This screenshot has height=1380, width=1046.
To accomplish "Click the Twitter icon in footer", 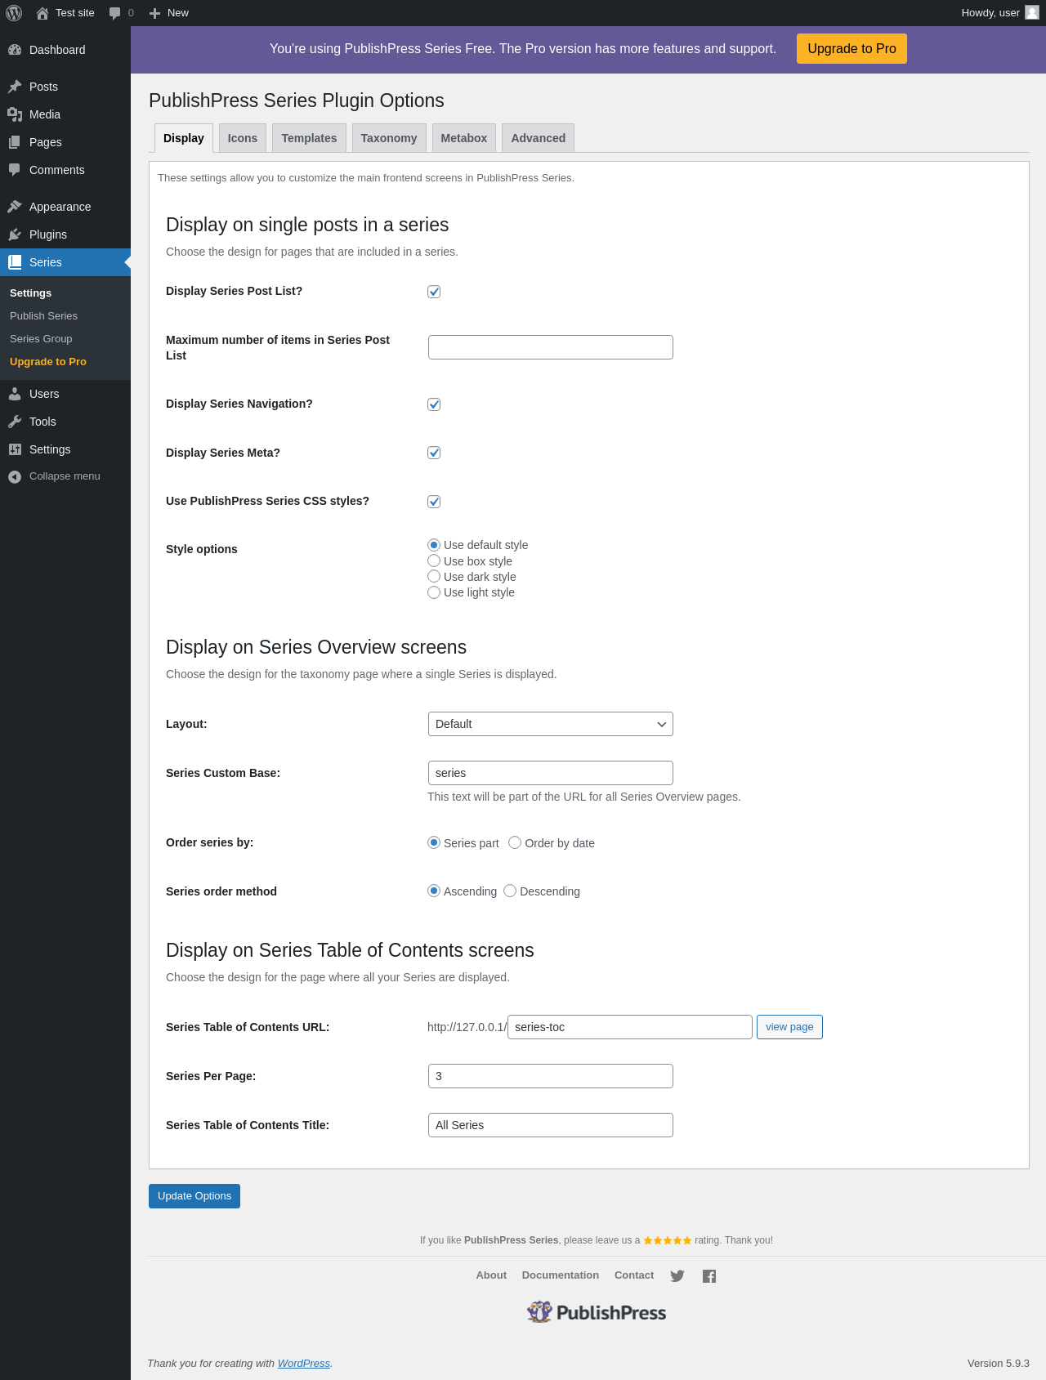I will click(677, 1276).
